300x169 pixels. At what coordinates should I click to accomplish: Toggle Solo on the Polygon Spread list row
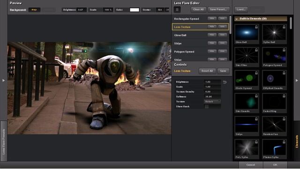click(x=223, y=51)
